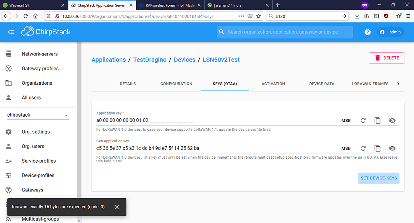Delete the LSN50v2Test device

(386, 58)
